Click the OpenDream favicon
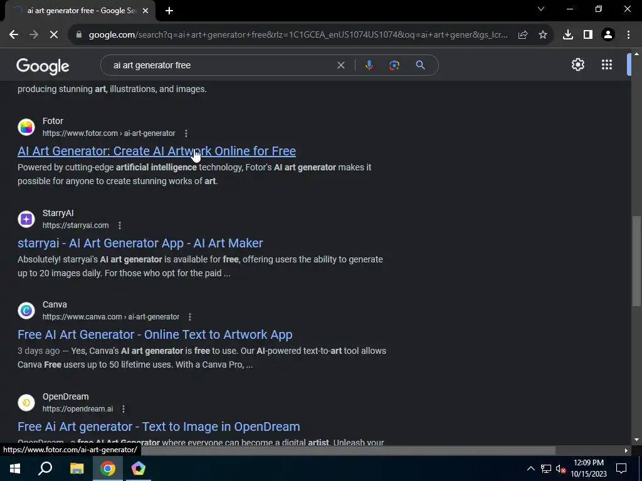This screenshot has width=642, height=481. [26, 403]
